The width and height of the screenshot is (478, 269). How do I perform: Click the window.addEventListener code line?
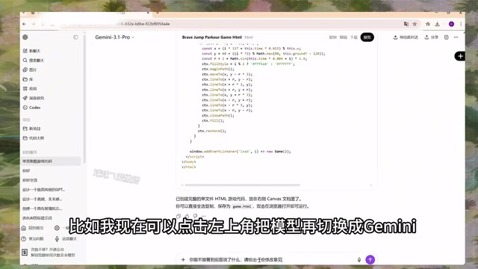pyautogui.click(x=240, y=151)
